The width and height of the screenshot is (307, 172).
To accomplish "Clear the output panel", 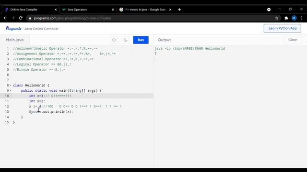I will 293,40.
